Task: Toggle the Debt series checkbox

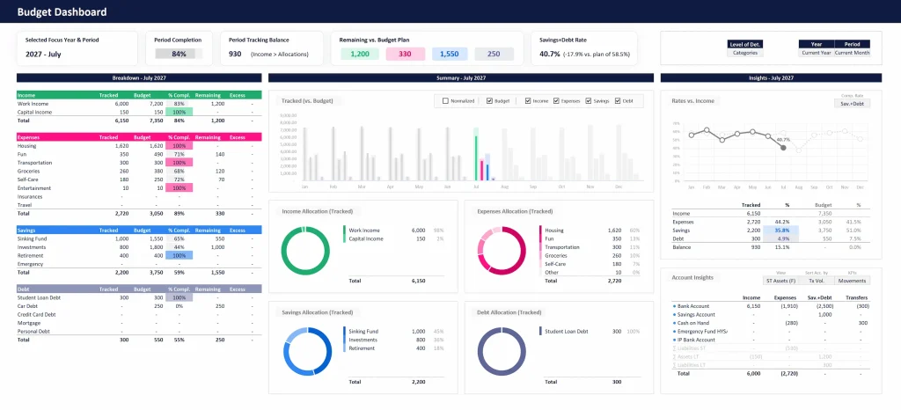Action: coord(618,101)
